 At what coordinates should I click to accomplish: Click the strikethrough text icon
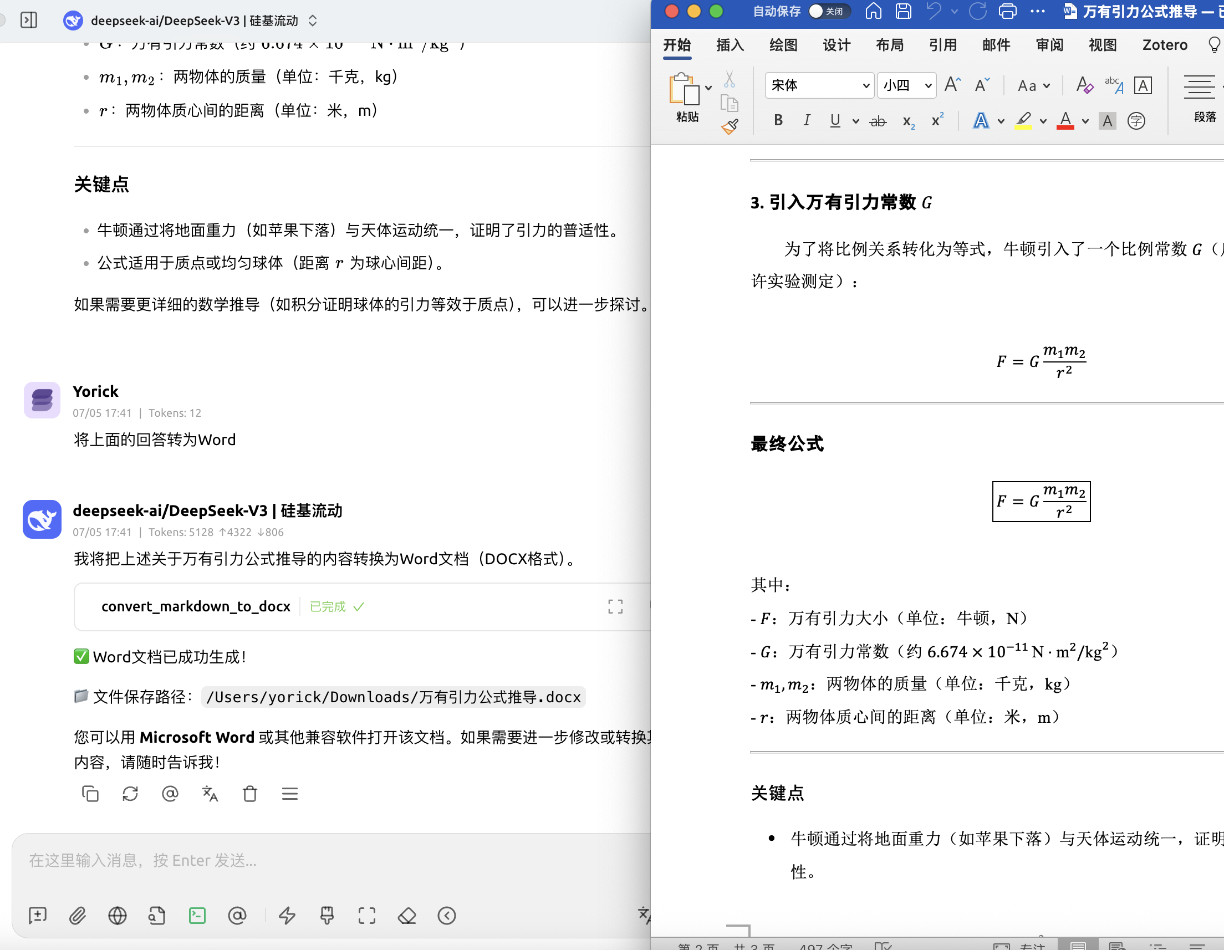[x=878, y=121]
